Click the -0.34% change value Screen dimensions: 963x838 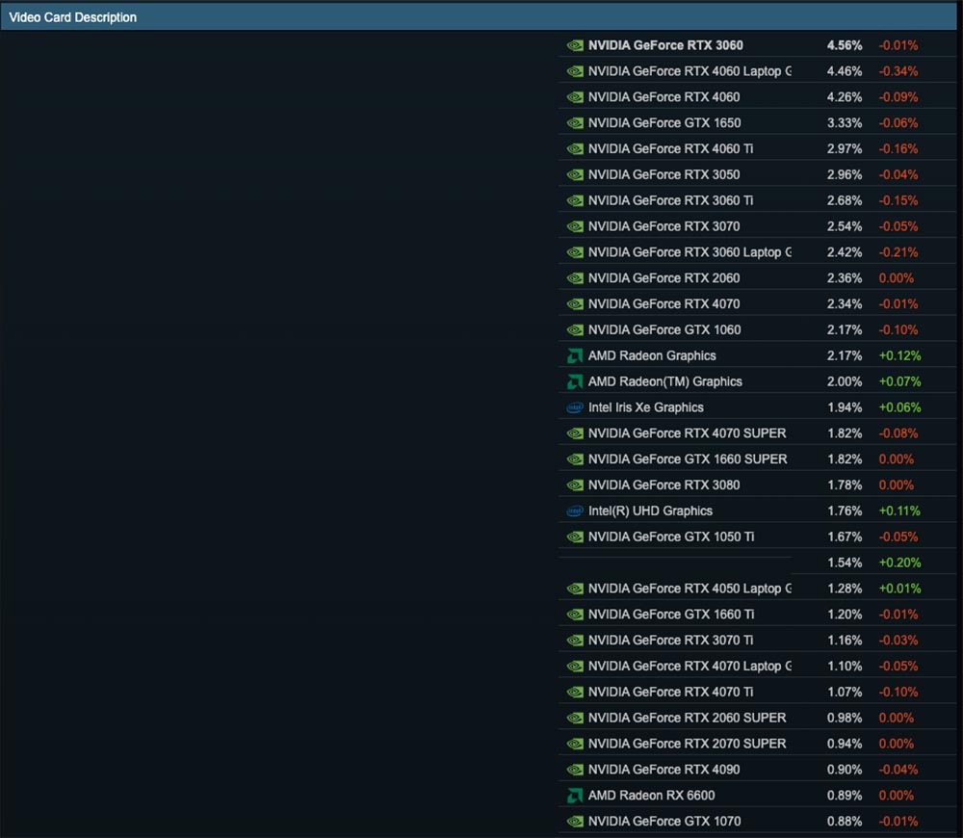pos(898,71)
